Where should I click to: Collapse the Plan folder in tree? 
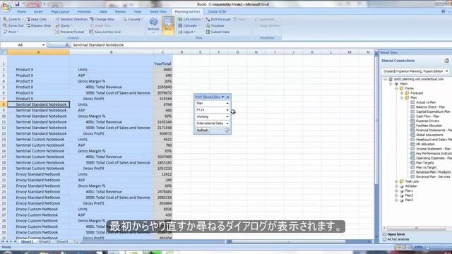[402, 97]
